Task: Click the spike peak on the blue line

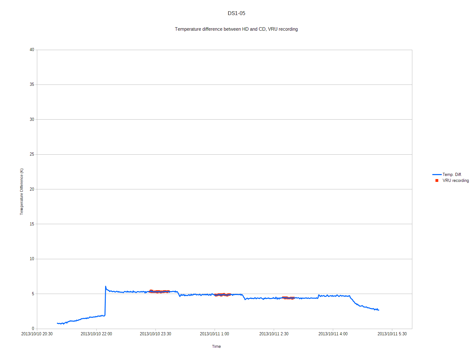Action: point(105,286)
